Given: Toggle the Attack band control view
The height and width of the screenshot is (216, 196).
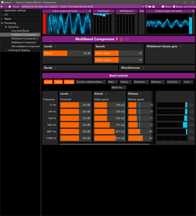Looking at the screenshot, I should 58,82.
